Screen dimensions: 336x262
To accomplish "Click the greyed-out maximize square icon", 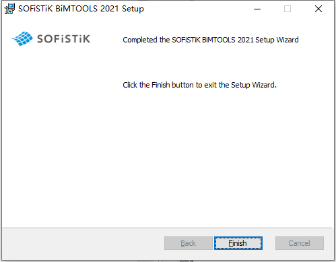I will 288,9.
